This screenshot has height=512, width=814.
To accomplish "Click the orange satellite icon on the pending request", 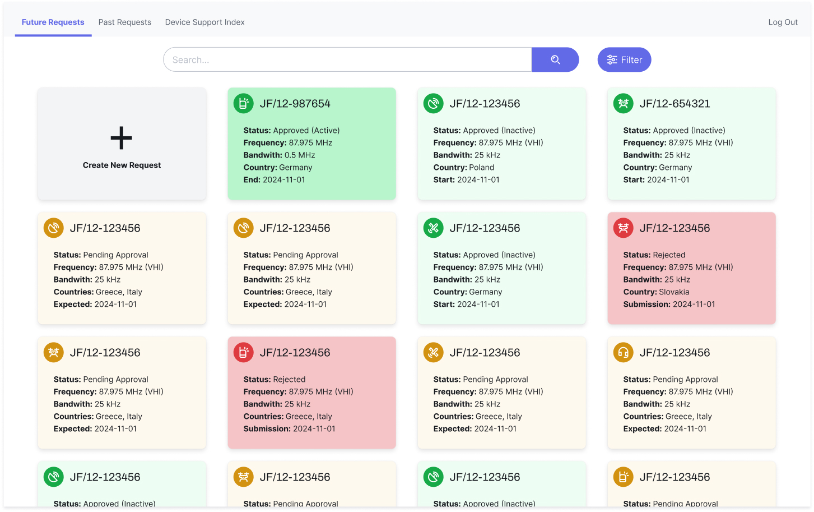I will pyautogui.click(x=433, y=353).
